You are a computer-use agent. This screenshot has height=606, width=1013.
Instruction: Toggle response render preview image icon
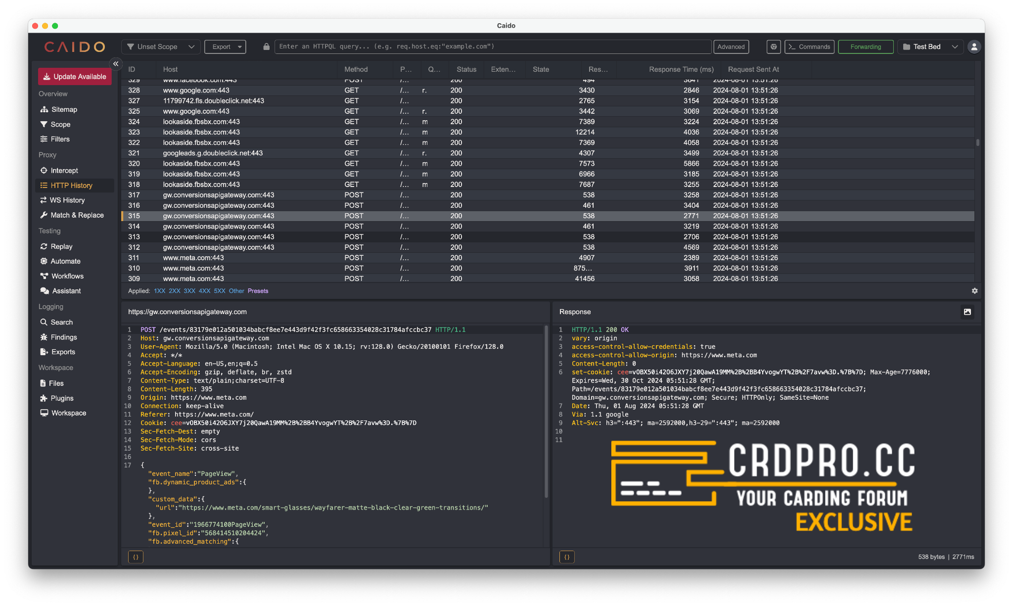click(x=967, y=312)
